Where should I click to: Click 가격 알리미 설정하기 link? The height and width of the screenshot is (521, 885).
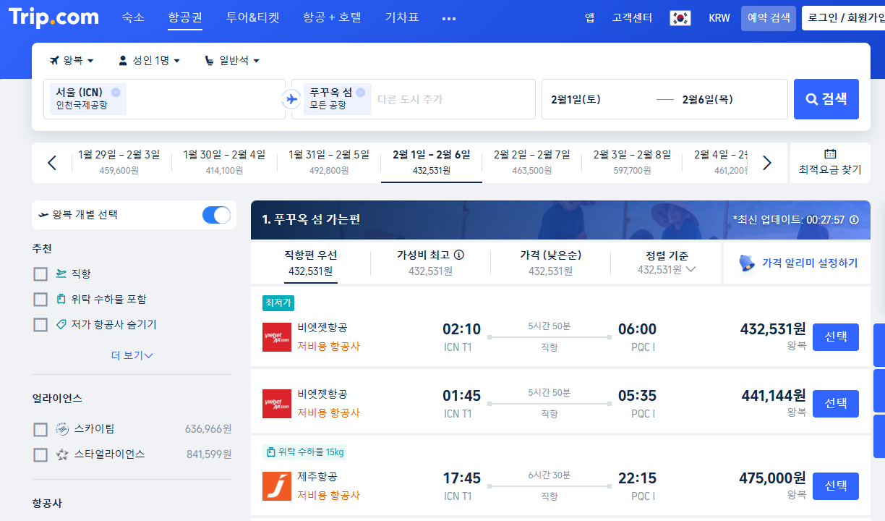[x=810, y=263]
